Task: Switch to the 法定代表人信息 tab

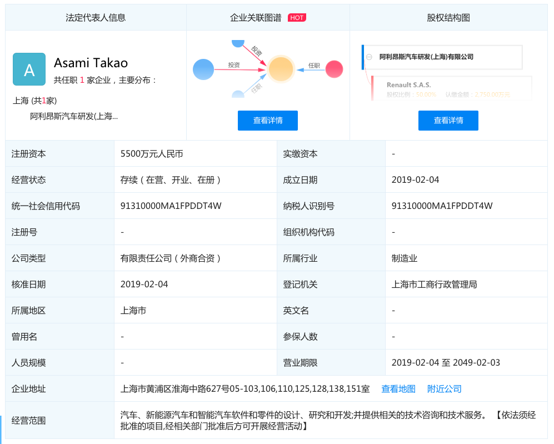Action: 96,17
